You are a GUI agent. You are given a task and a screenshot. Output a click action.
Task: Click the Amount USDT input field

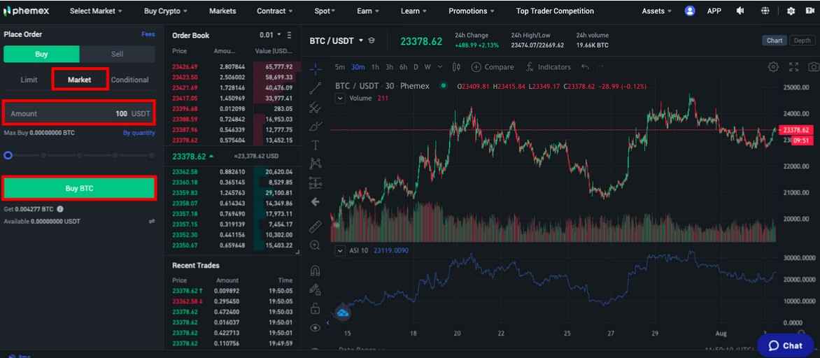click(x=80, y=113)
